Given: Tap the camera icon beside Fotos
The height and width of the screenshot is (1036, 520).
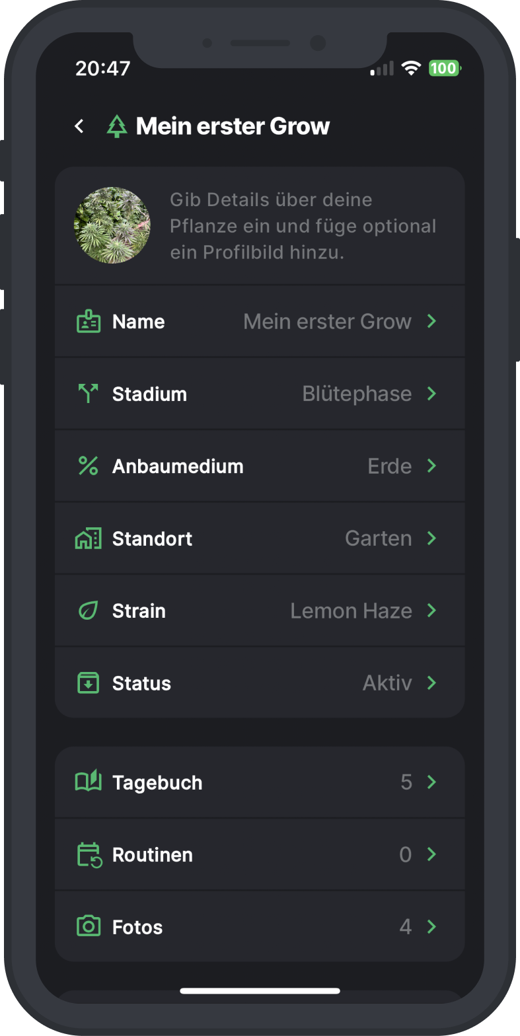Looking at the screenshot, I should [89, 926].
